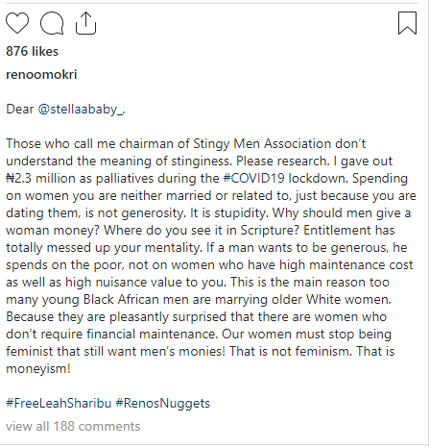Click the word "Scripture?" in the caption

pyautogui.click(x=271, y=230)
